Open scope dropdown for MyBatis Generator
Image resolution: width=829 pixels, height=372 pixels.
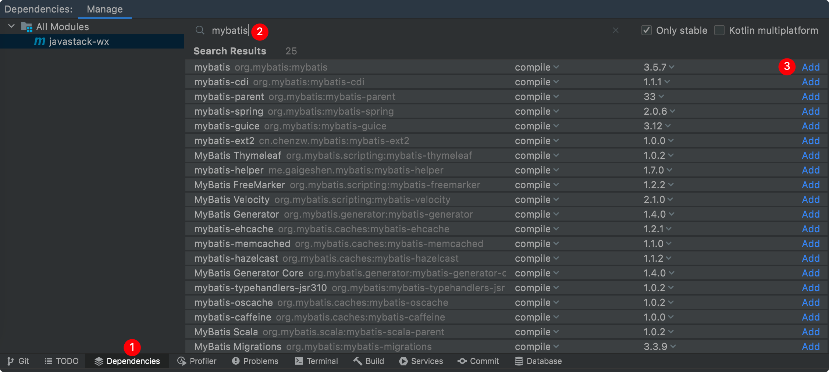click(537, 214)
